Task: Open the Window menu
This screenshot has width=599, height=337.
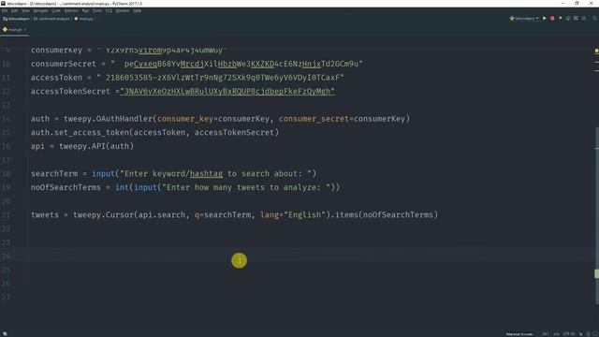Action: (x=123, y=10)
